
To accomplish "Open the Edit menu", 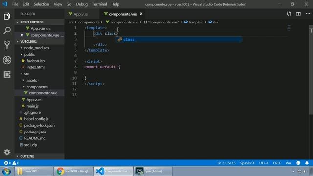I will (x=26, y=4).
